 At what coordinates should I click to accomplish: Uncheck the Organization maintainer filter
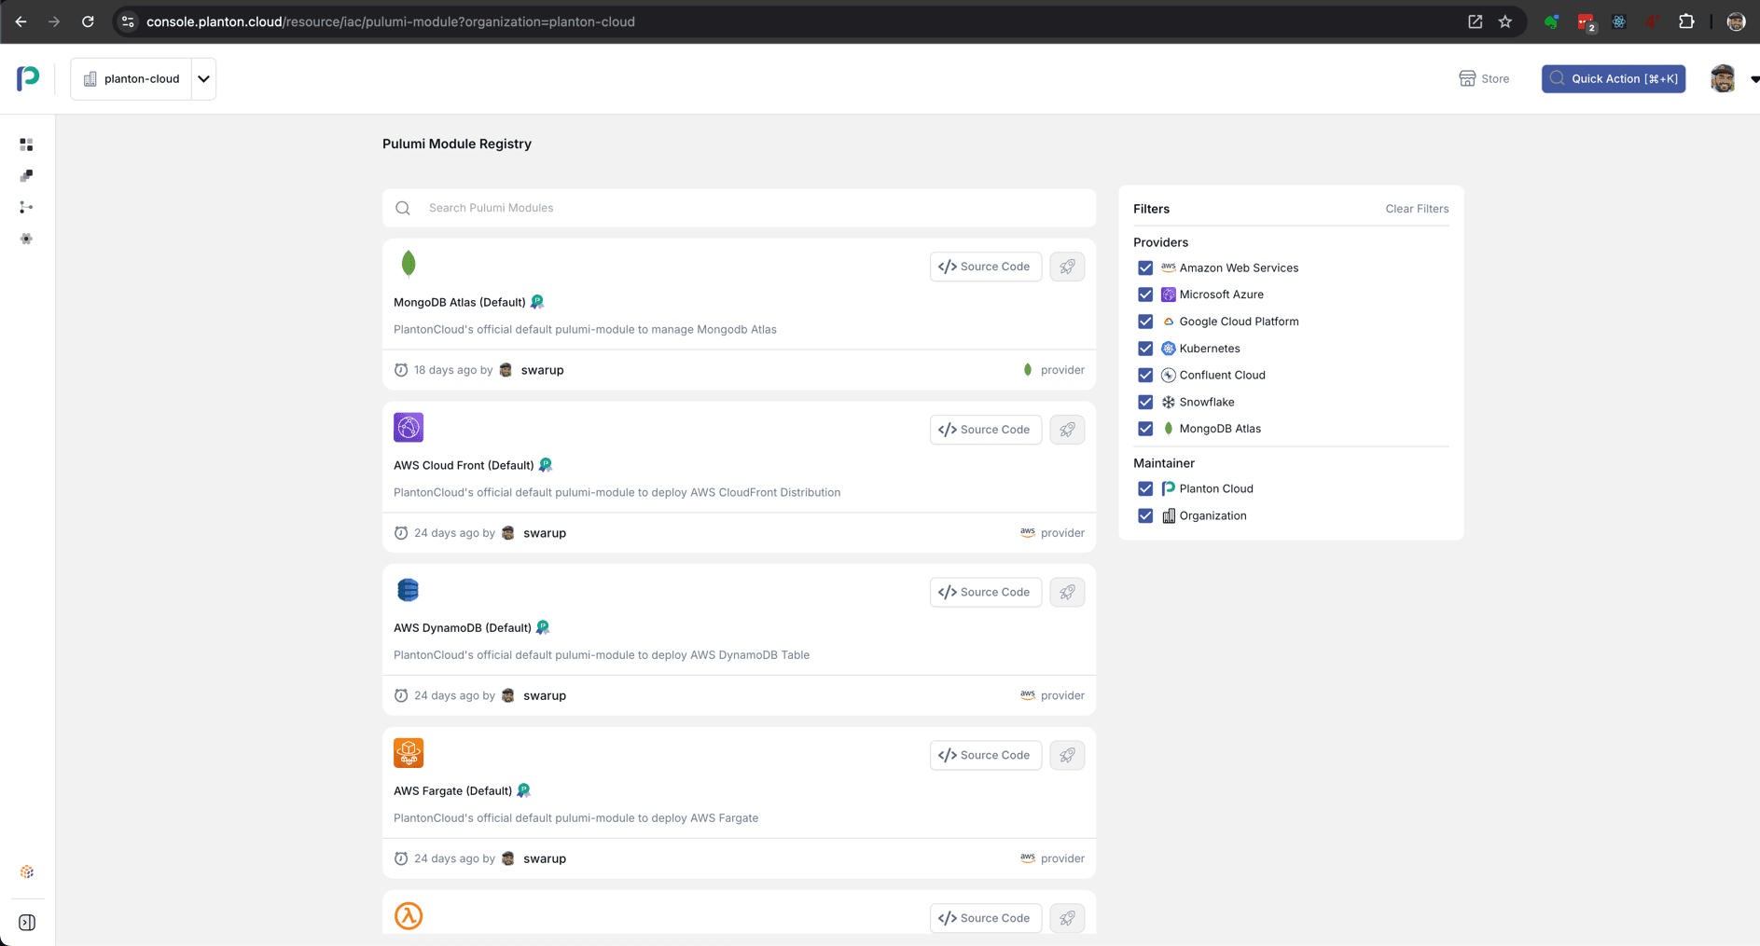point(1145,515)
